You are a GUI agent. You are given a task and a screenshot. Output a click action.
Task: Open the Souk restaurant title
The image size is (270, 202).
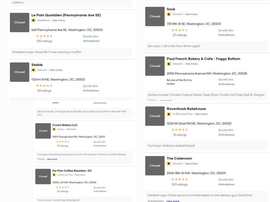(171, 9)
